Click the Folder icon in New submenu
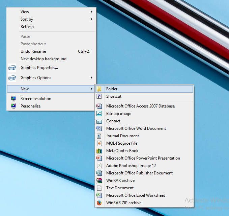Screen dimensions: 229x216 [99, 89]
